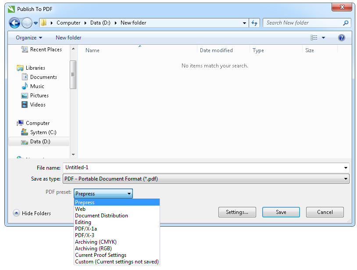Viewport: 357px width, 270px height.
Task: Select System (C:) drive
Action: 39,132
